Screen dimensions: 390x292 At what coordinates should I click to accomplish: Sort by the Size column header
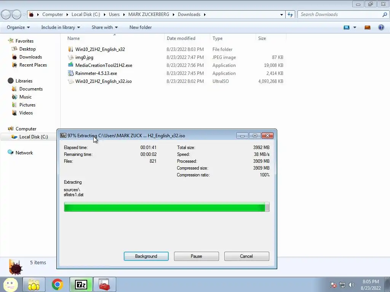(x=262, y=38)
